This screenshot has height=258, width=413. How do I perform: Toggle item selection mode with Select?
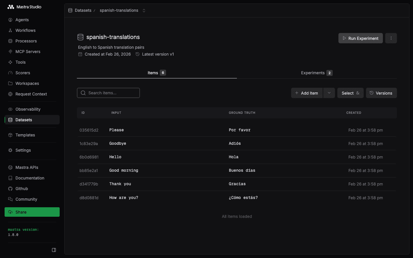350,93
